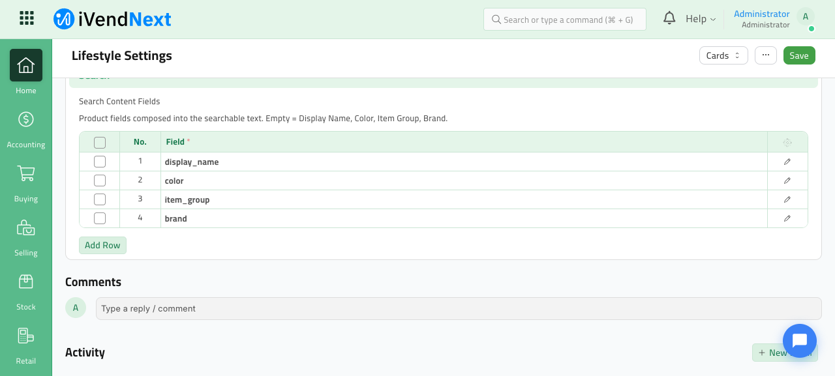Open the Retail module icon
The width and height of the screenshot is (835, 376).
click(26, 336)
